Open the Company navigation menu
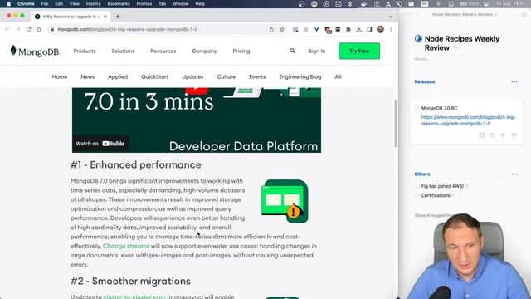531x299 pixels. click(204, 51)
